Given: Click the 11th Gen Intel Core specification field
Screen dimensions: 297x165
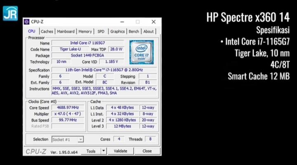Looking at the screenshot, I should (x=104, y=70).
